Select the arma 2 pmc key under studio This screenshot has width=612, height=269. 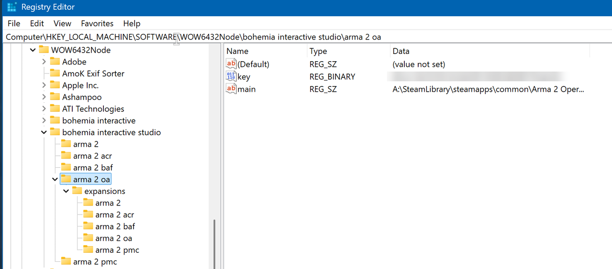pos(95,261)
